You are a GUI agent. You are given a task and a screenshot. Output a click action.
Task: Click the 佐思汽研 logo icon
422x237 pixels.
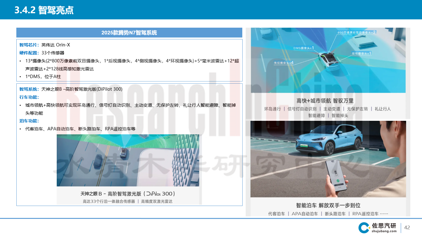[x=364, y=227]
